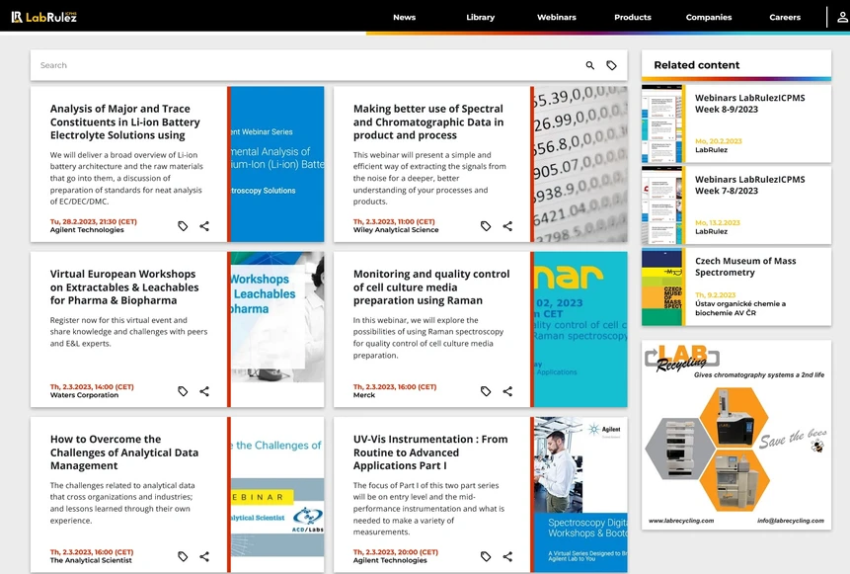Open Making better use of Spectral title
Viewport: 850px width, 574px height.
coord(428,123)
